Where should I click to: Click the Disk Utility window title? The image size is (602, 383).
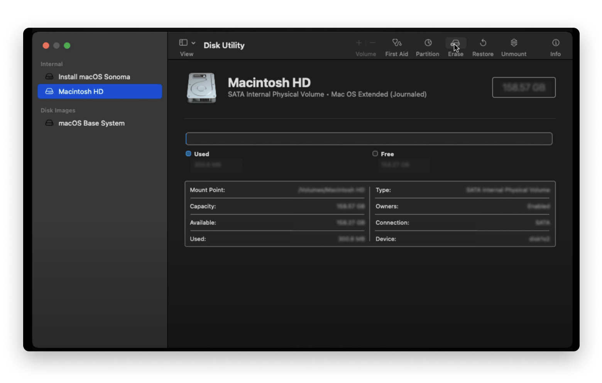coord(224,45)
